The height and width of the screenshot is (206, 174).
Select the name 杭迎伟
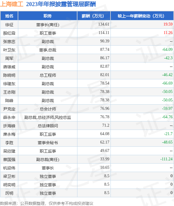pos(9,168)
